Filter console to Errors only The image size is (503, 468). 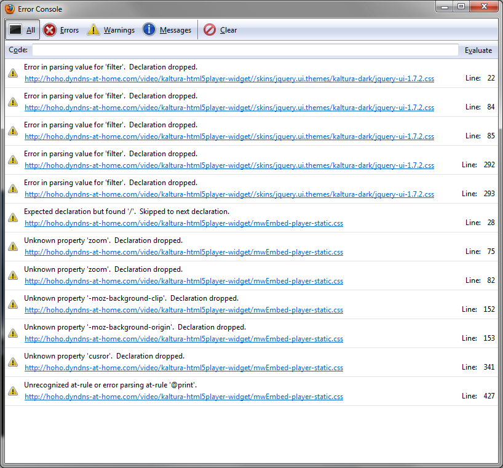tap(61, 30)
